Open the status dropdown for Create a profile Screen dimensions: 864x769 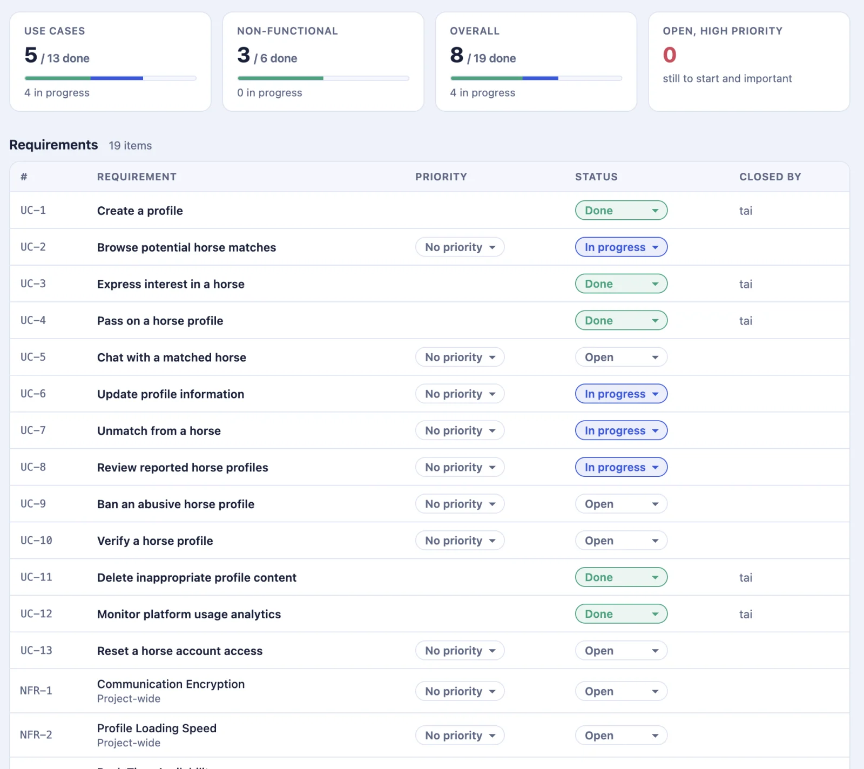pos(621,211)
